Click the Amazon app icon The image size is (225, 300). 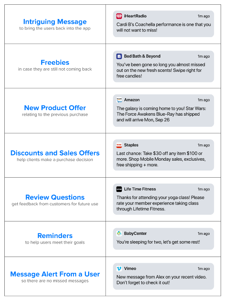coord(119,100)
